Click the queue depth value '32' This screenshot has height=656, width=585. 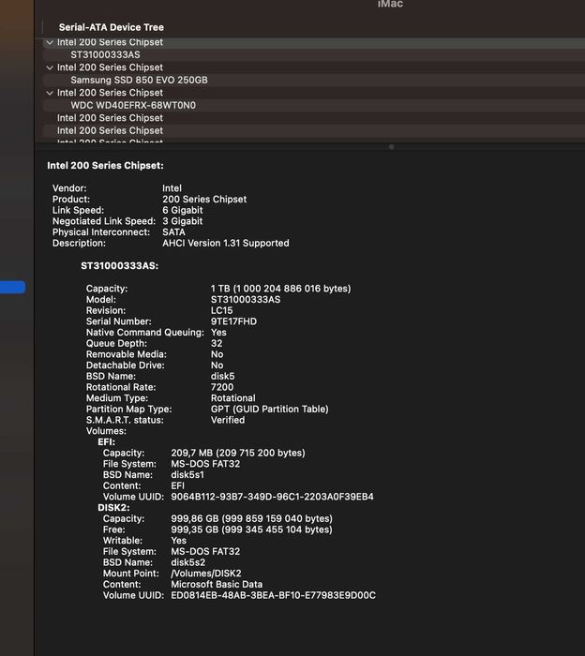tap(217, 344)
